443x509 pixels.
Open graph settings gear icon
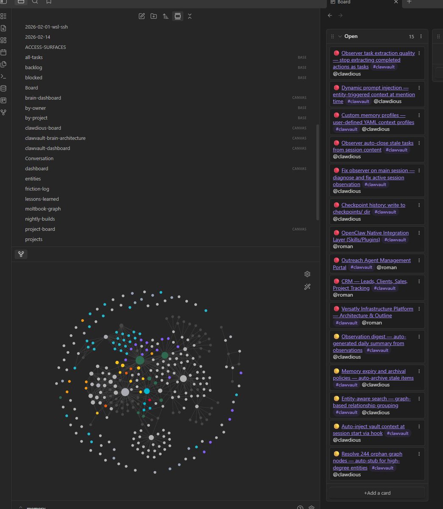(307, 274)
